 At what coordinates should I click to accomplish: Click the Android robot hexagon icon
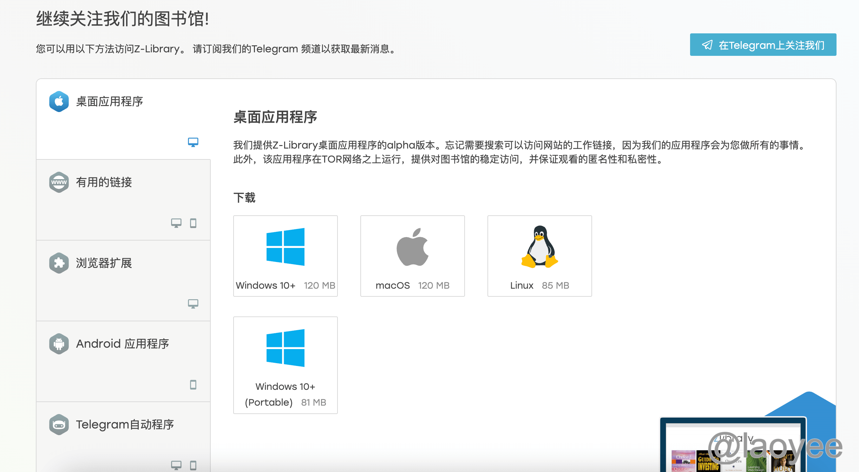(x=59, y=344)
